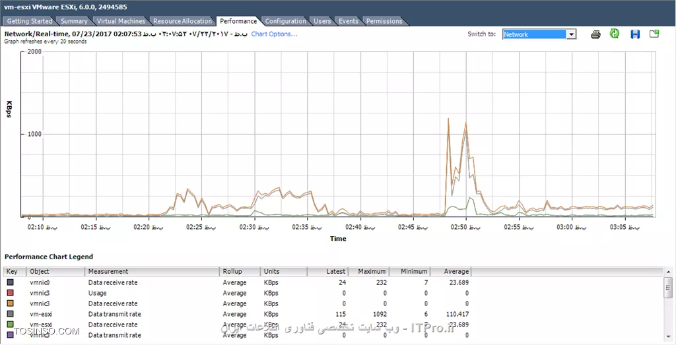Open the Configuration tab

pos(285,21)
